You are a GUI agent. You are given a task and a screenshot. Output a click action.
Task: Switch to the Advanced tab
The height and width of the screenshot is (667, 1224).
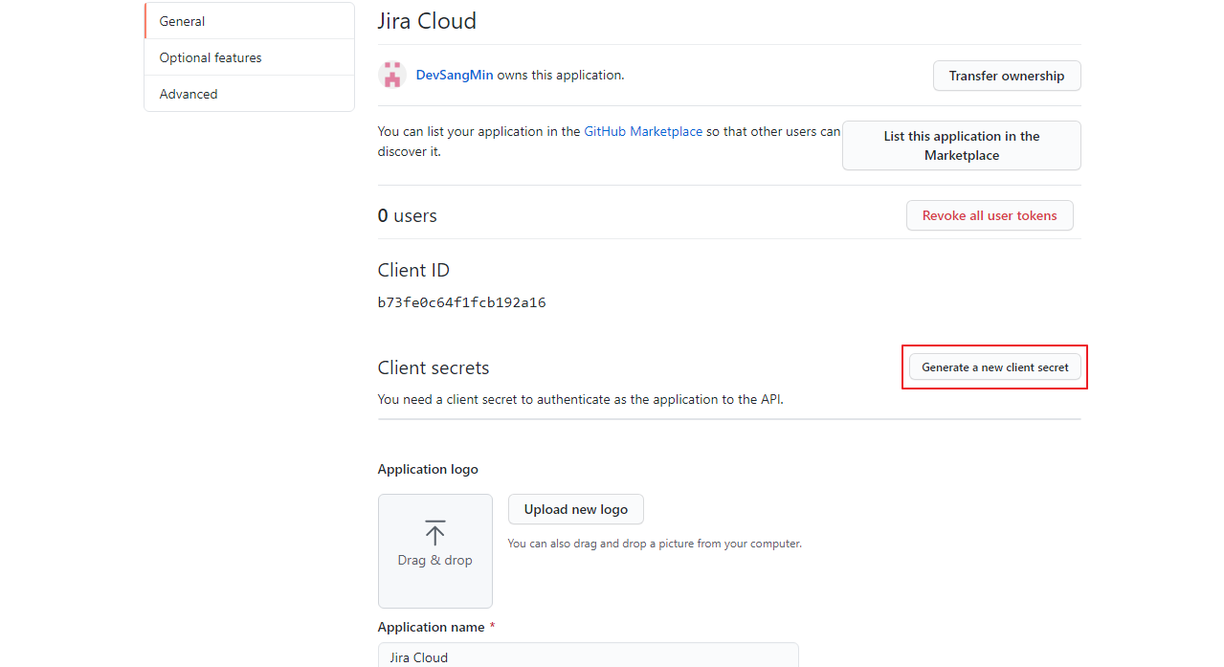tap(249, 94)
